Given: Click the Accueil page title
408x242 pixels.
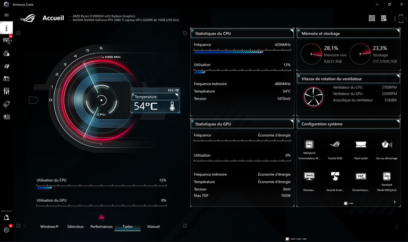Looking at the screenshot, I should point(53,18).
